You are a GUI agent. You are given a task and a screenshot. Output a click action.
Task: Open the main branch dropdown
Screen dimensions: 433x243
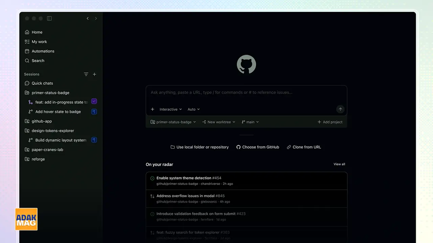(x=250, y=122)
